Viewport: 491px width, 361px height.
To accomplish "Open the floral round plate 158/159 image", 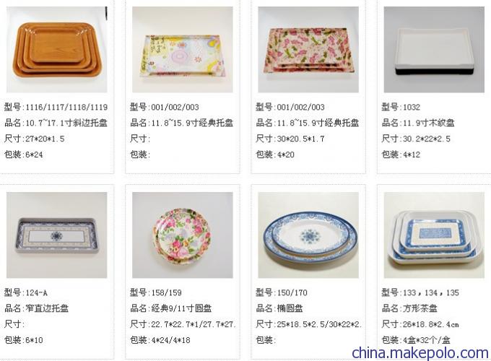I will (183, 235).
